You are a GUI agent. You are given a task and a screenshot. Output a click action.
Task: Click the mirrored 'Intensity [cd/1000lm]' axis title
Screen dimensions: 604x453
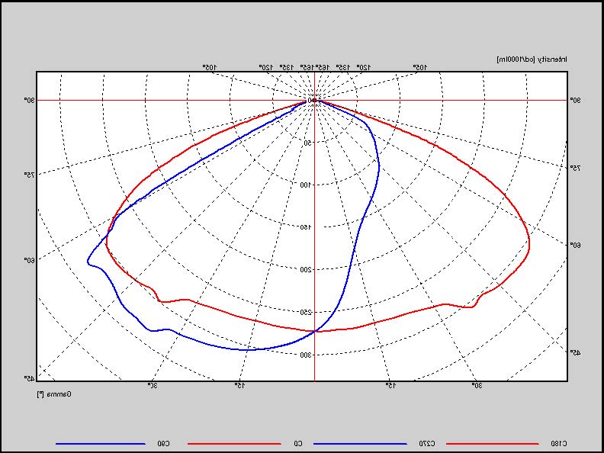[532, 59]
